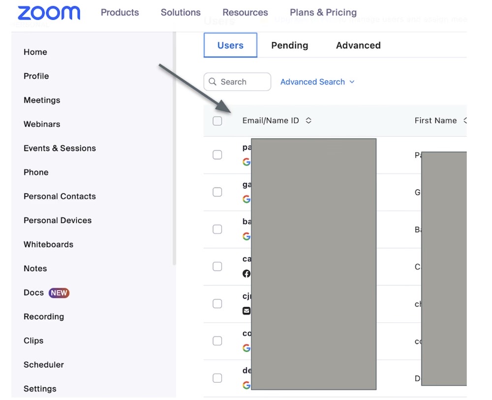The height and width of the screenshot is (400, 492).
Task: Open the Products dropdown in the top navigation
Action: (x=120, y=12)
